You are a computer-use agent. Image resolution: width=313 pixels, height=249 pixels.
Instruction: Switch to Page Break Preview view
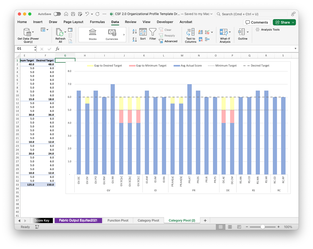[x=239, y=227]
